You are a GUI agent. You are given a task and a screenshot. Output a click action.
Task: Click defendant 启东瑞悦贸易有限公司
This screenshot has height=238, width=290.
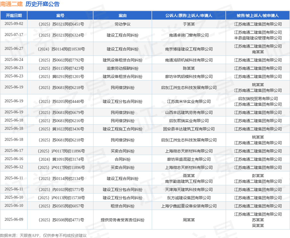tap(258, 99)
